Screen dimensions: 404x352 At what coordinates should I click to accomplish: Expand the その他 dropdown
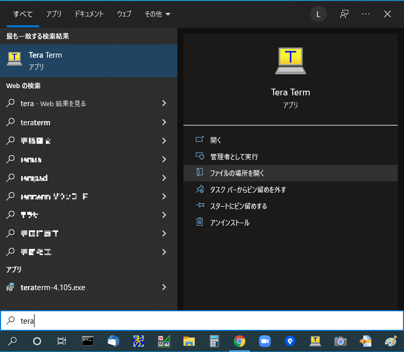click(x=158, y=14)
